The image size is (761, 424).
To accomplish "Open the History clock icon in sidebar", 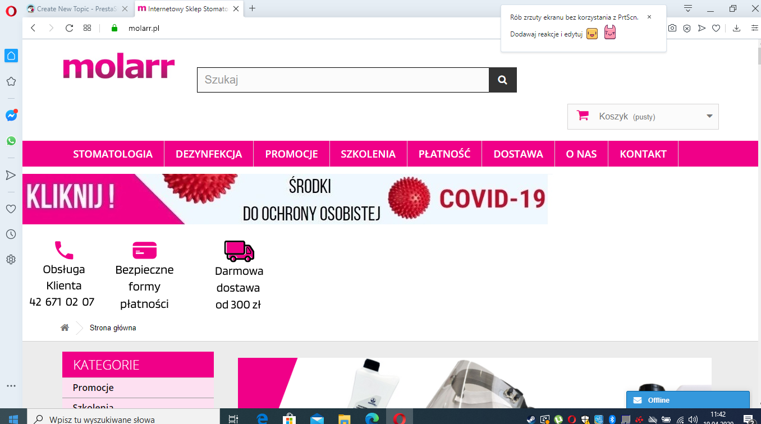I will click(11, 234).
